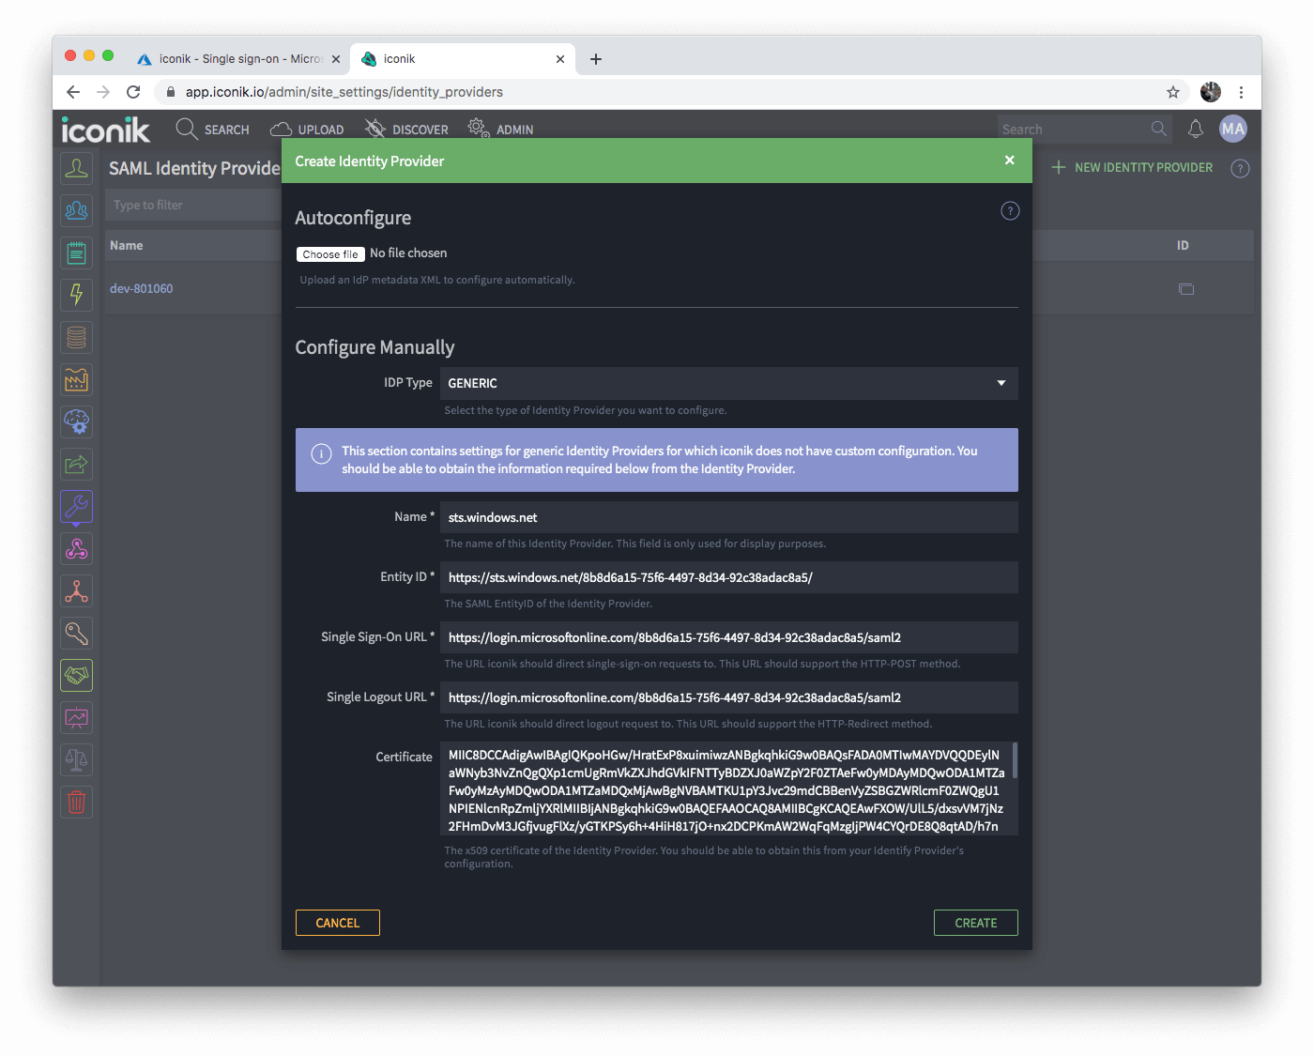Open the settings wrench panel in the sidebar

click(76, 507)
